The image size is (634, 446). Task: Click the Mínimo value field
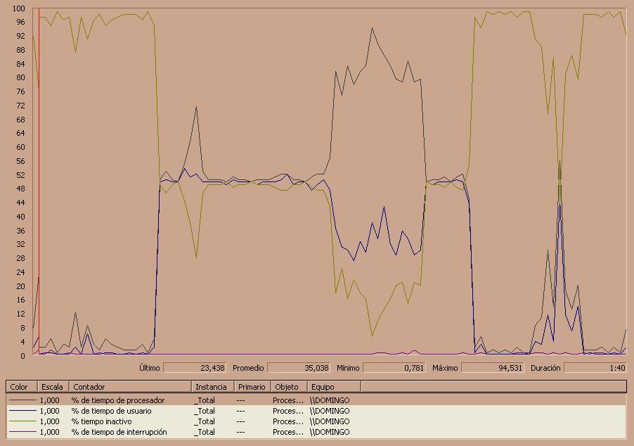click(394, 367)
